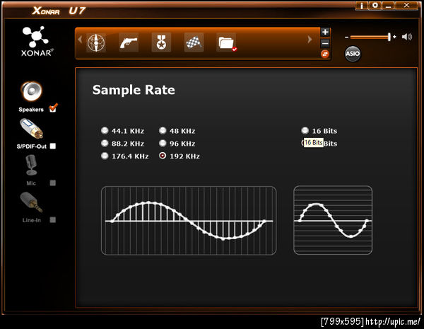Open the Mic device icon
This screenshot has height=329, width=424.
tap(31, 165)
